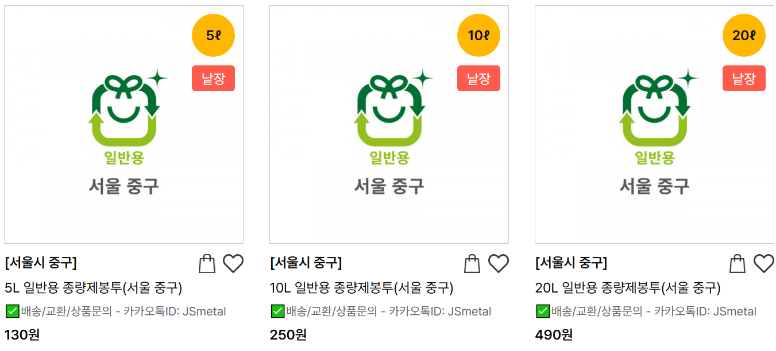This screenshot has width=776, height=351.
Task: Add 5L trash bag to shopping cart
Action: [x=207, y=264]
